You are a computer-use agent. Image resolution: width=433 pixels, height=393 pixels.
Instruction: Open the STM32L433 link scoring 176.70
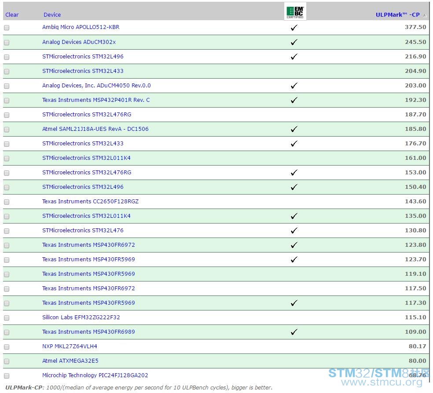click(83, 143)
